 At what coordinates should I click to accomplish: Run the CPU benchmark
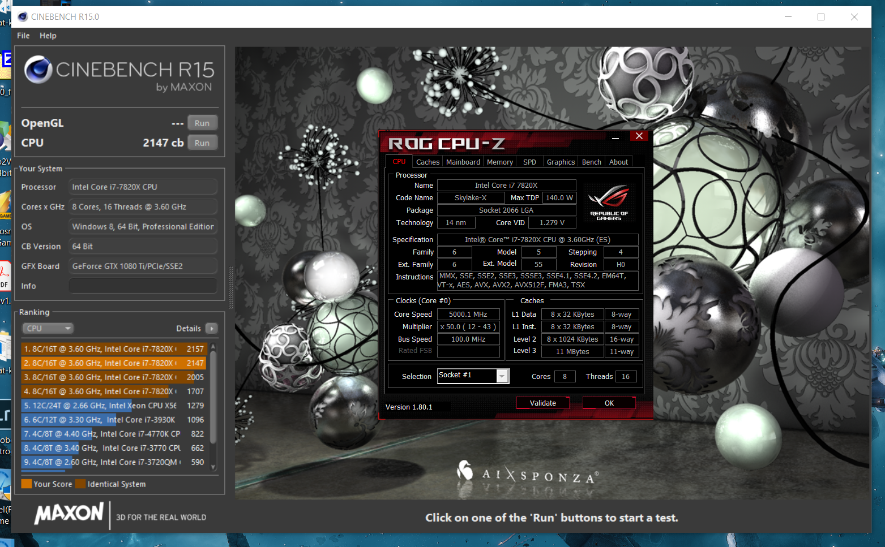tap(202, 143)
